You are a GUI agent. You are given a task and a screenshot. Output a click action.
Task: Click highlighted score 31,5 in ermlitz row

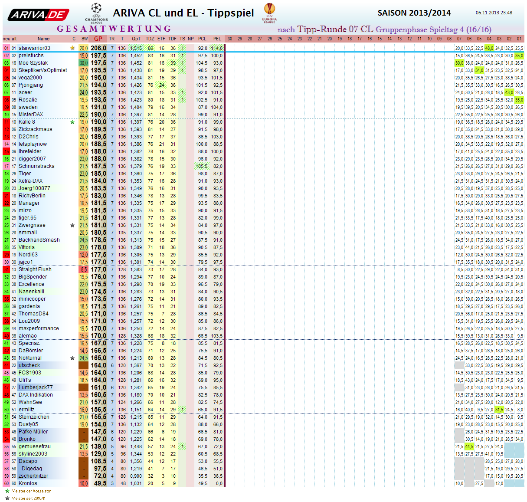coord(499,410)
